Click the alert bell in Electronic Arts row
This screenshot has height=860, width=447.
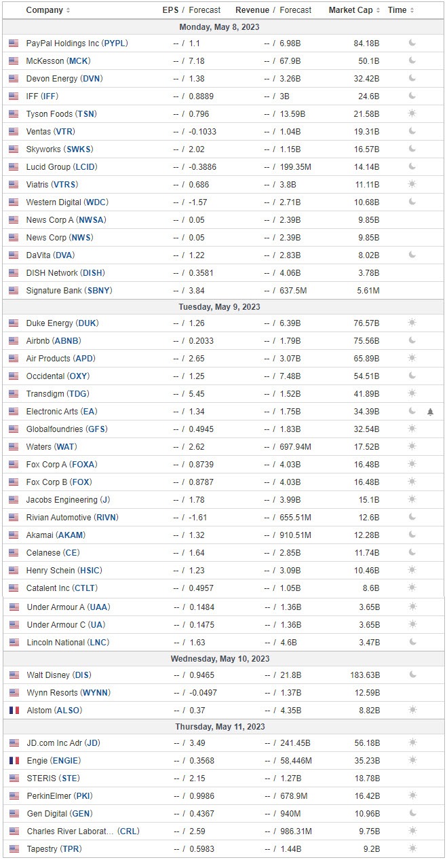tap(430, 412)
